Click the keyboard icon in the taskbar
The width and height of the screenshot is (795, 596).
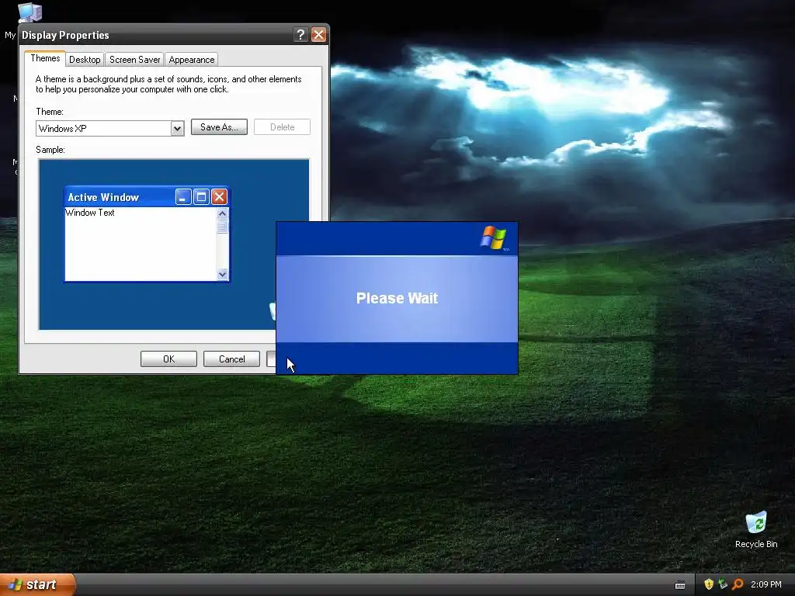(x=680, y=585)
